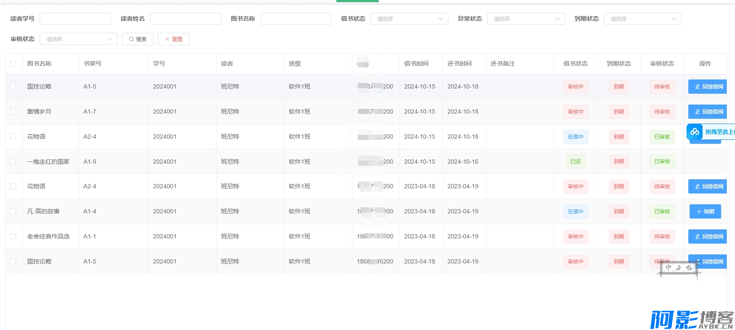Click the plus icon on the 续期 button
735x330 pixels.
(x=699, y=212)
